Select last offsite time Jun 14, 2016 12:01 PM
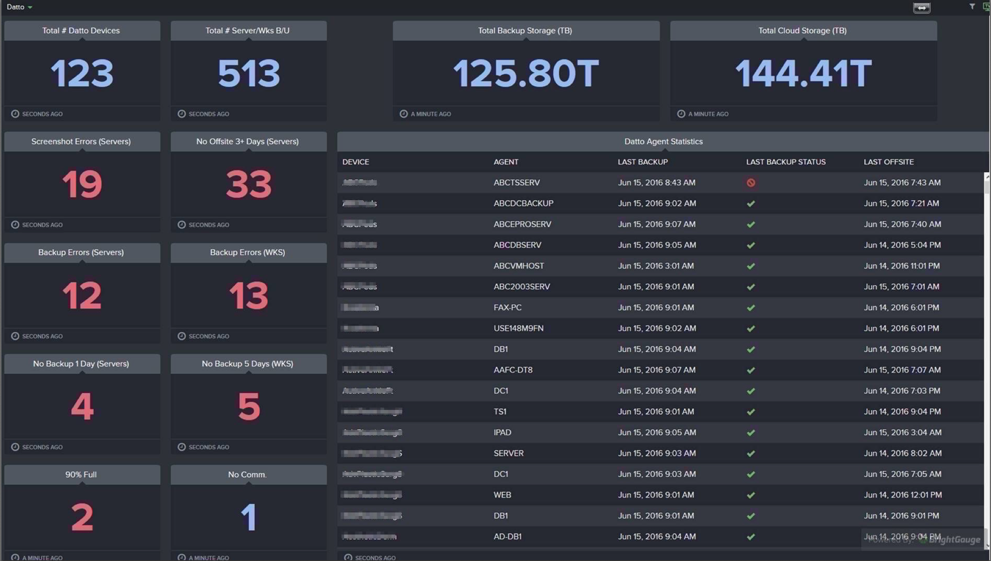This screenshot has width=991, height=561. pos(903,495)
